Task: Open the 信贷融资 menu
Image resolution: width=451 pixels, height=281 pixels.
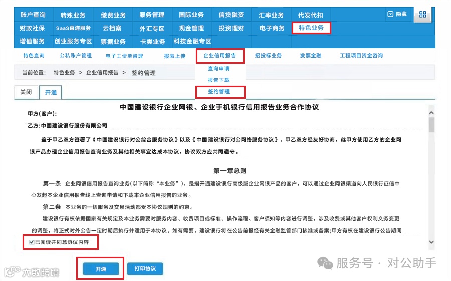Action: 231,15
